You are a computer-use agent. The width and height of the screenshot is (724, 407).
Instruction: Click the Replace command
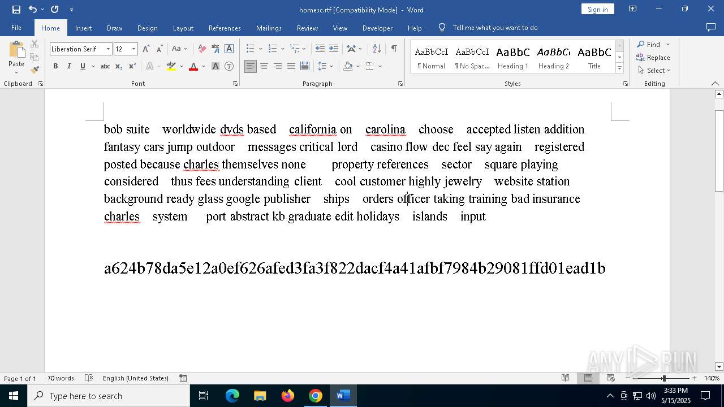pos(653,58)
